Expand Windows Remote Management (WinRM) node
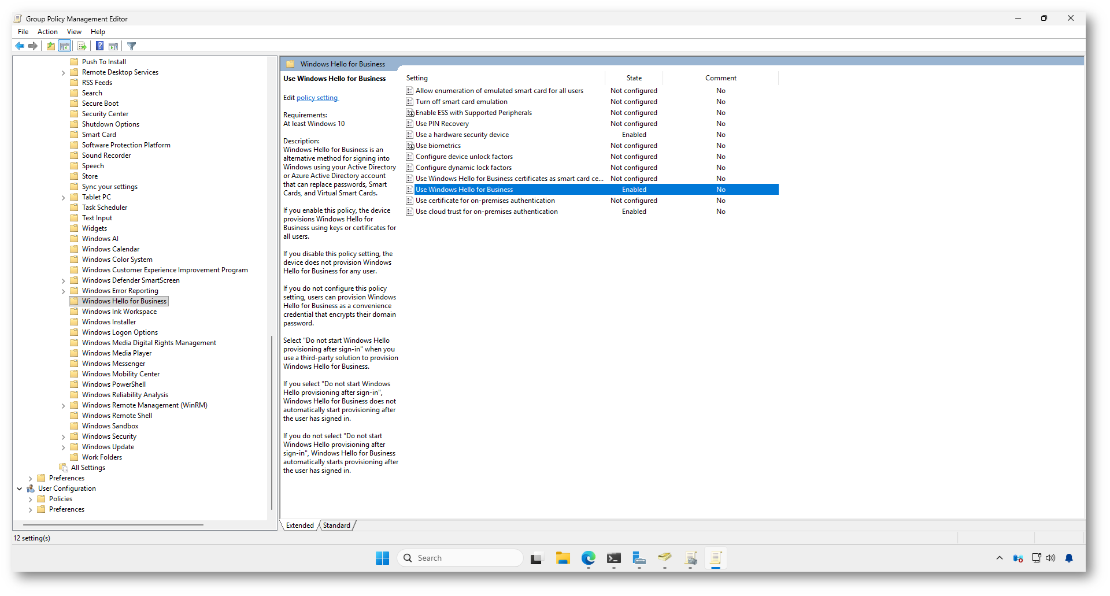The image size is (1110, 596). pyautogui.click(x=63, y=406)
